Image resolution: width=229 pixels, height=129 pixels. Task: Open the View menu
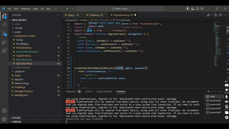tap(35, 9)
